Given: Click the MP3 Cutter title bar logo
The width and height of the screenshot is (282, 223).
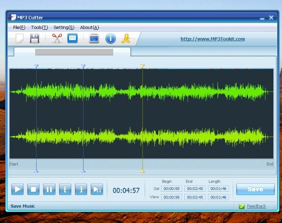Looking at the screenshot, I should (x=13, y=17).
